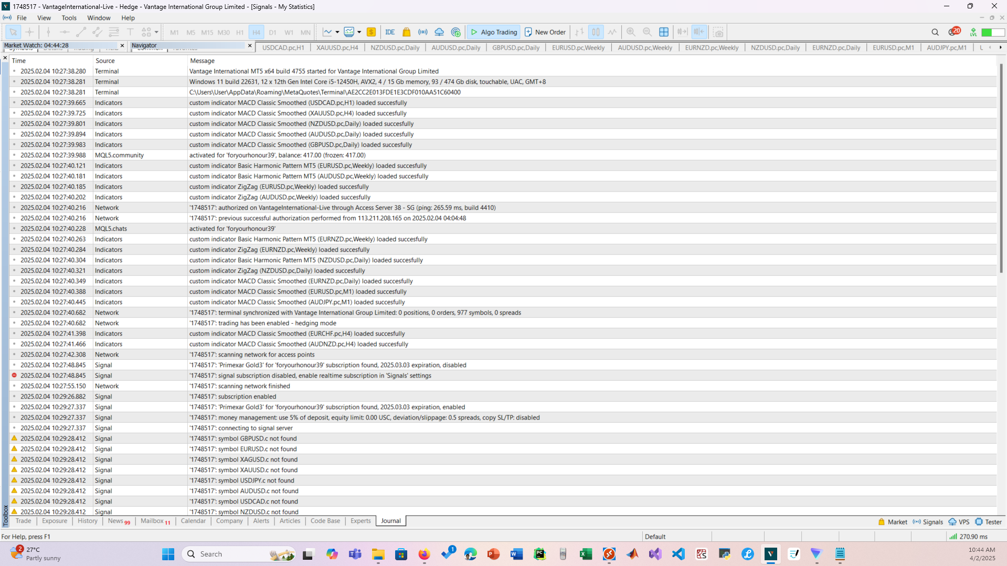Screen dimensions: 1007x566
Task: Select the Fibonacci retracement tool
Action: [114, 32]
